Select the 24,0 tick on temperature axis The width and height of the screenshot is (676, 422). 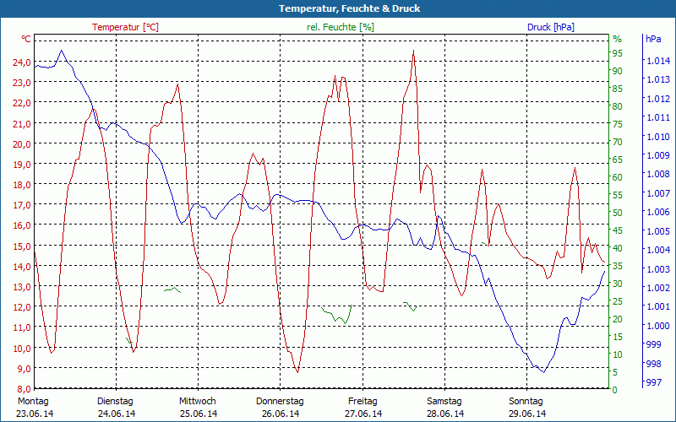pyautogui.click(x=21, y=62)
